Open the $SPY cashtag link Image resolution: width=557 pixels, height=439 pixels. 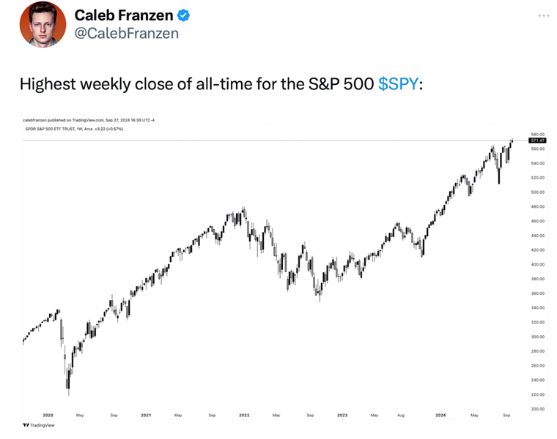click(x=399, y=84)
